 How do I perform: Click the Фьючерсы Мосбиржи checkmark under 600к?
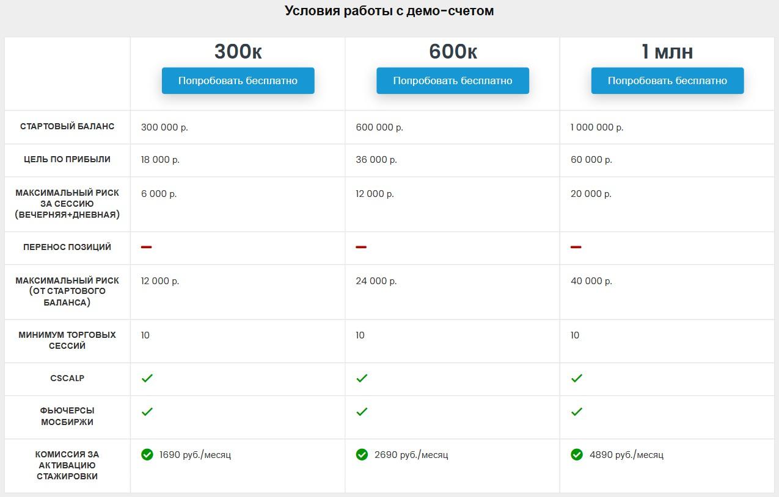point(362,412)
